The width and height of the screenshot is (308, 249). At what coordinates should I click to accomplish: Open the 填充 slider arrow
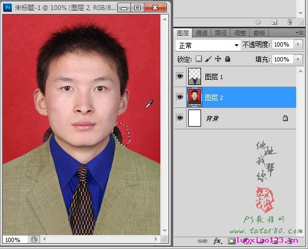[298, 59]
